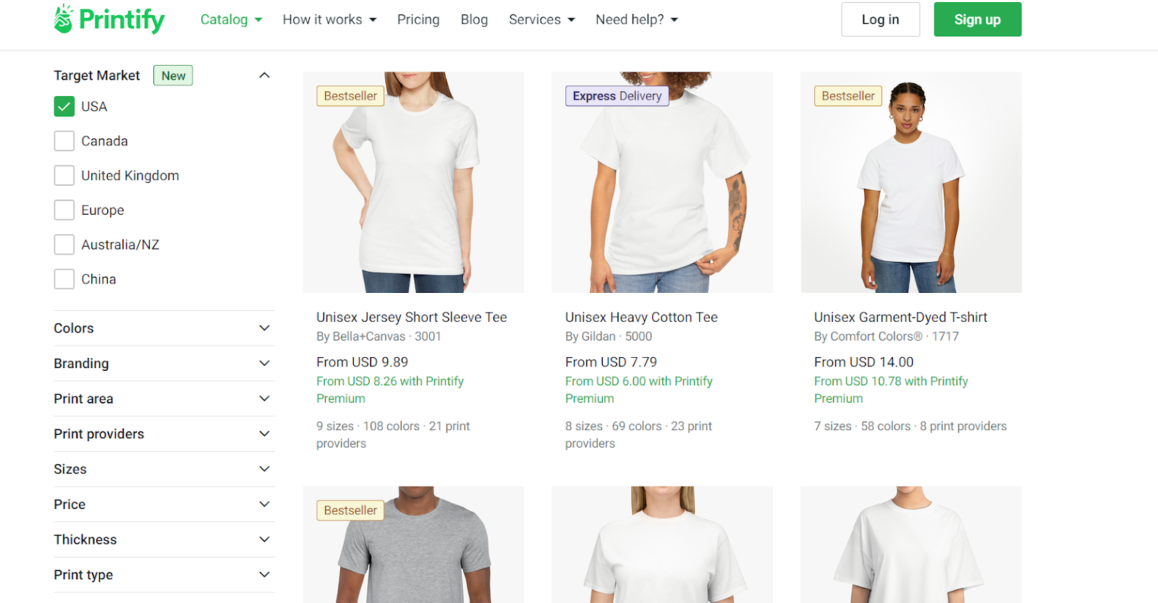Click the Printify logo
Viewport: 1158px width, 603px height.
(x=109, y=20)
